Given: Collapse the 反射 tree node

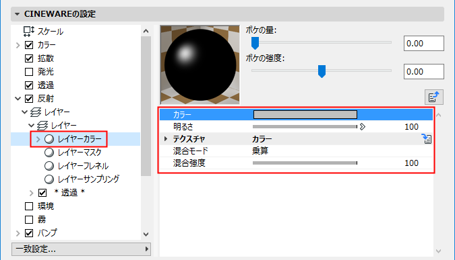Looking at the screenshot, I should tap(18, 99).
